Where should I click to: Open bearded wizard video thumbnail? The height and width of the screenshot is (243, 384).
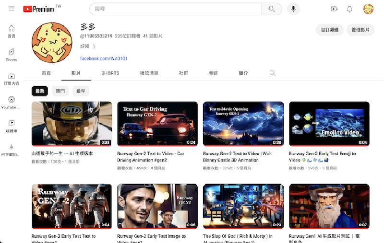(x=329, y=206)
